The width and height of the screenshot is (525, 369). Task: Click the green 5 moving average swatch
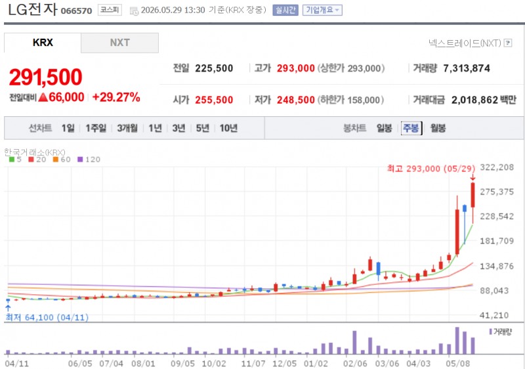tap(12, 160)
